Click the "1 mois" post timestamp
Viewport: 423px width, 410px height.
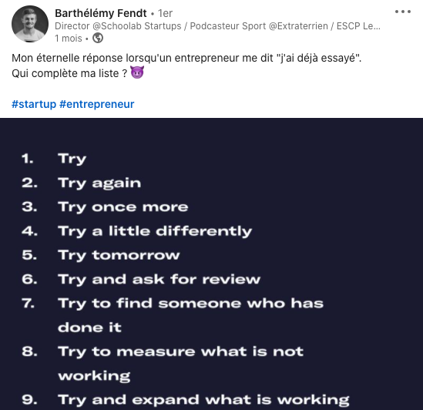point(69,39)
